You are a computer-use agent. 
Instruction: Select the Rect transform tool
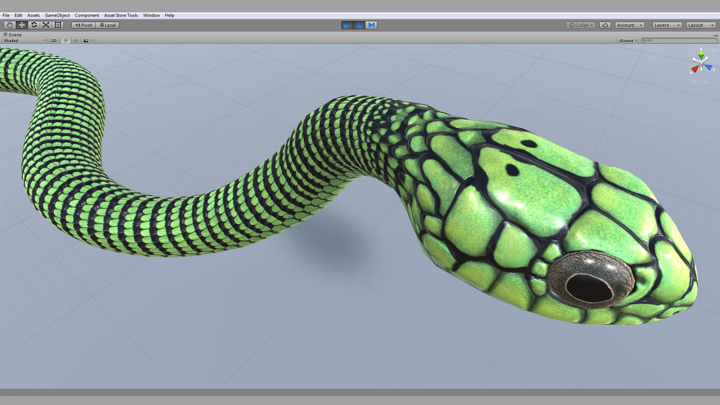click(x=58, y=25)
